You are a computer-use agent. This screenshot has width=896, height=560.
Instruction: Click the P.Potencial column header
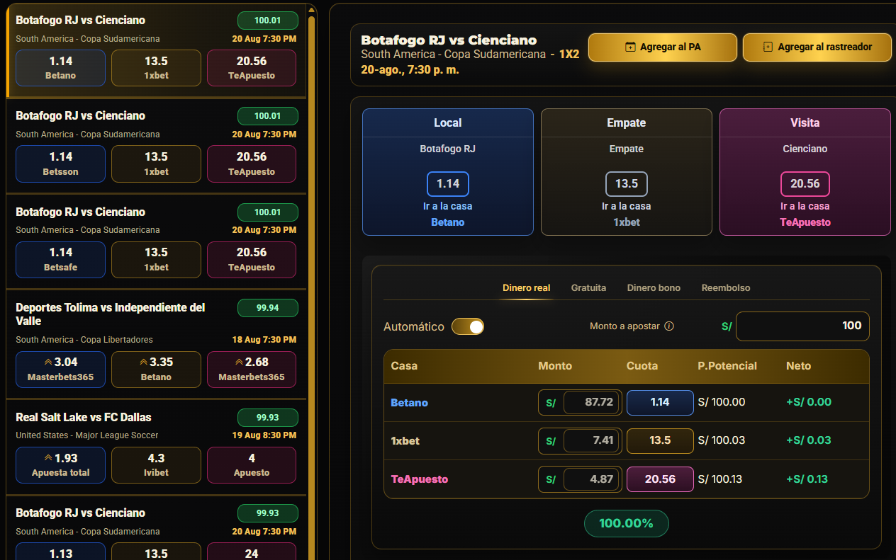(x=727, y=366)
